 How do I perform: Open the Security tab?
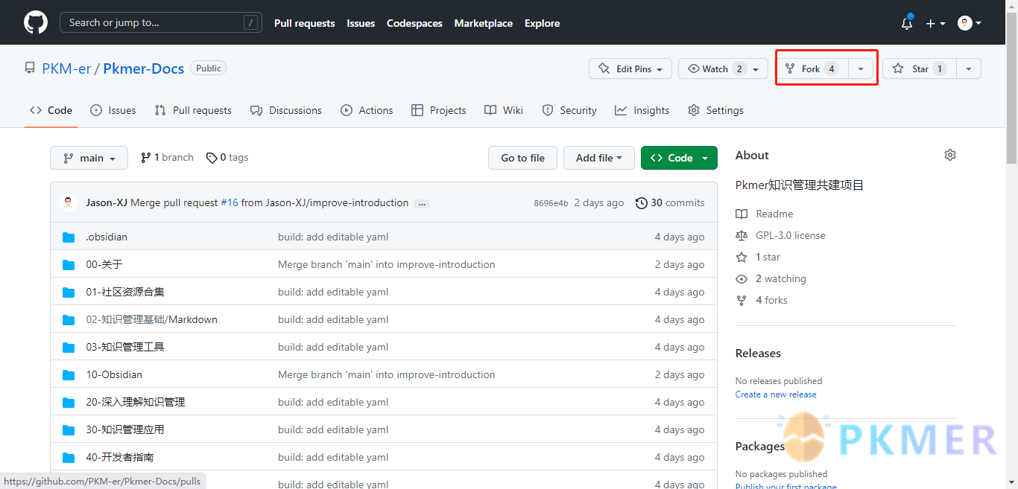coord(569,110)
